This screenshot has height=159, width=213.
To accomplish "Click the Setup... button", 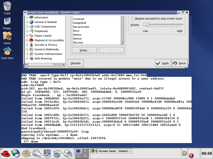I will click(84, 50).
